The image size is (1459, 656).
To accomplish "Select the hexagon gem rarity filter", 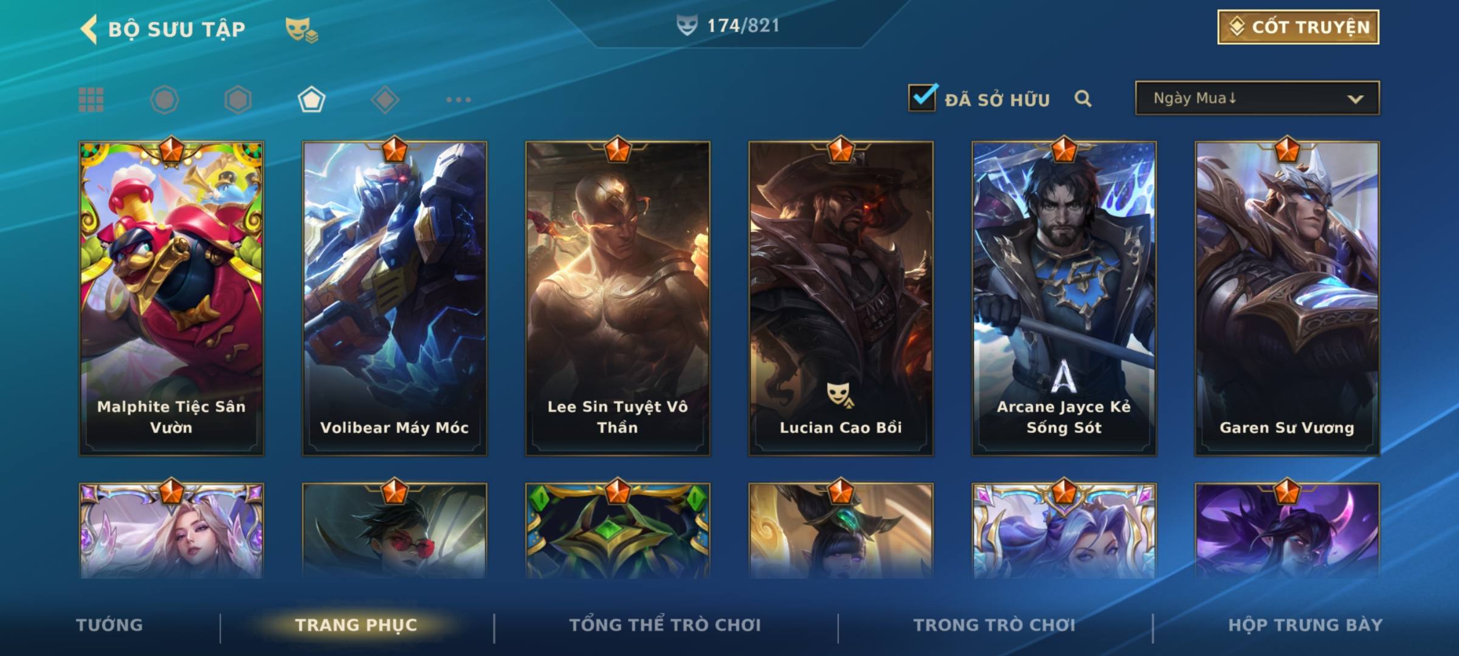I will pyautogui.click(x=238, y=100).
